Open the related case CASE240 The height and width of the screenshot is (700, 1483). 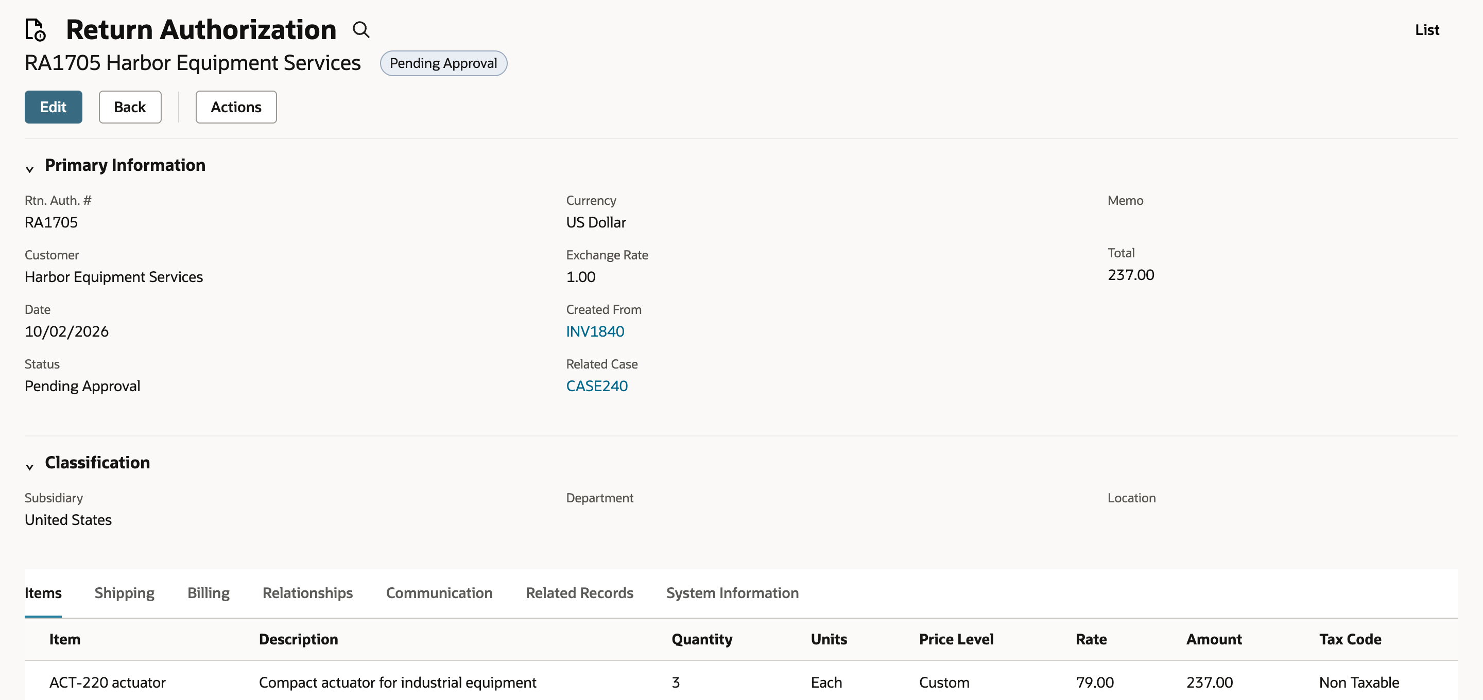click(x=596, y=386)
